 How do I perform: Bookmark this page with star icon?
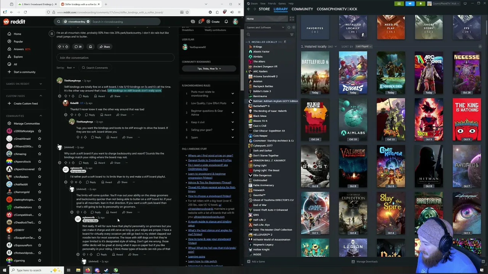[x=188, y=12]
